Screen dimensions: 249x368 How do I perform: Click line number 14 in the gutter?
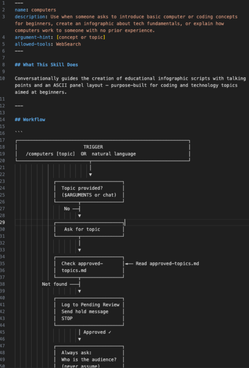tap(3, 120)
